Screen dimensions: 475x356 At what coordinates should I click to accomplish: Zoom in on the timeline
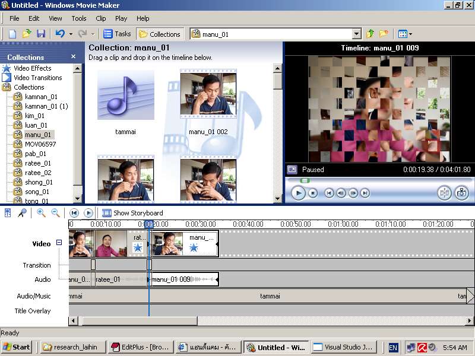click(x=41, y=213)
